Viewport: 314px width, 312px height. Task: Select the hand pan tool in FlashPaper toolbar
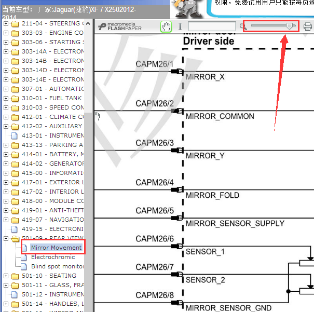(166, 26)
